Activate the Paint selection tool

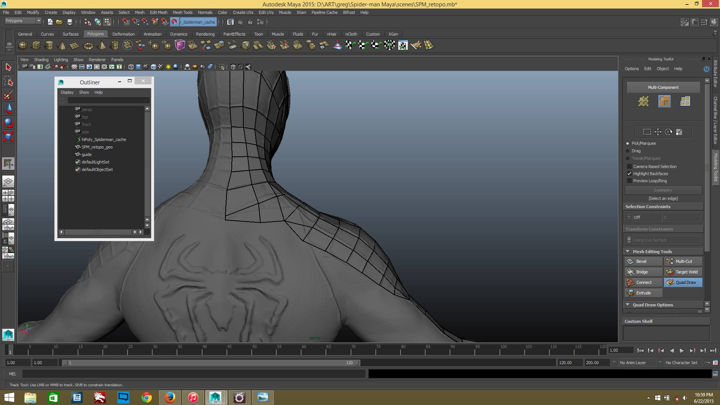(x=8, y=95)
